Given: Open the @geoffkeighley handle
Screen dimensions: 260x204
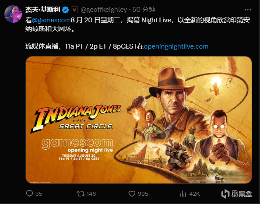Looking at the screenshot, I should (104, 10).
